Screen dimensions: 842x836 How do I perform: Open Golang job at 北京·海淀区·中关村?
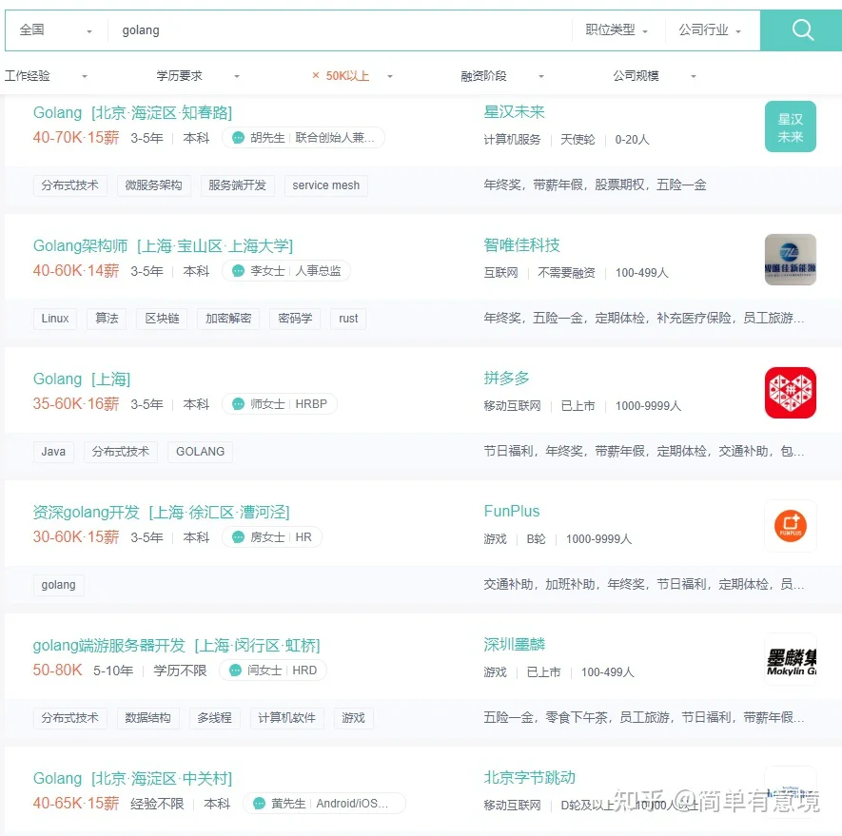coord(132,779)
